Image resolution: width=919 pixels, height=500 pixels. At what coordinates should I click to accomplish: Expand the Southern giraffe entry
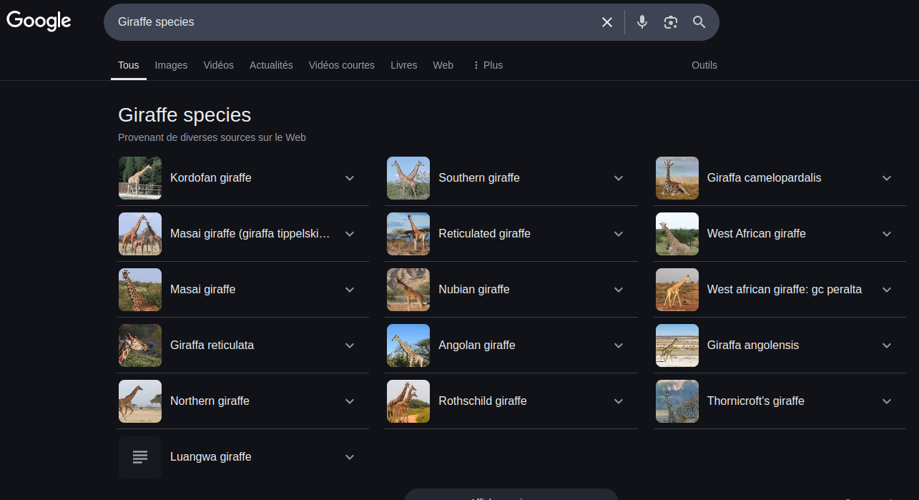pos(619,178)
